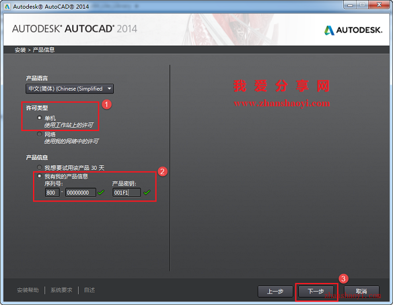
Task: Click the green checkmark beside serial number
Action: (x=101, y=192)
